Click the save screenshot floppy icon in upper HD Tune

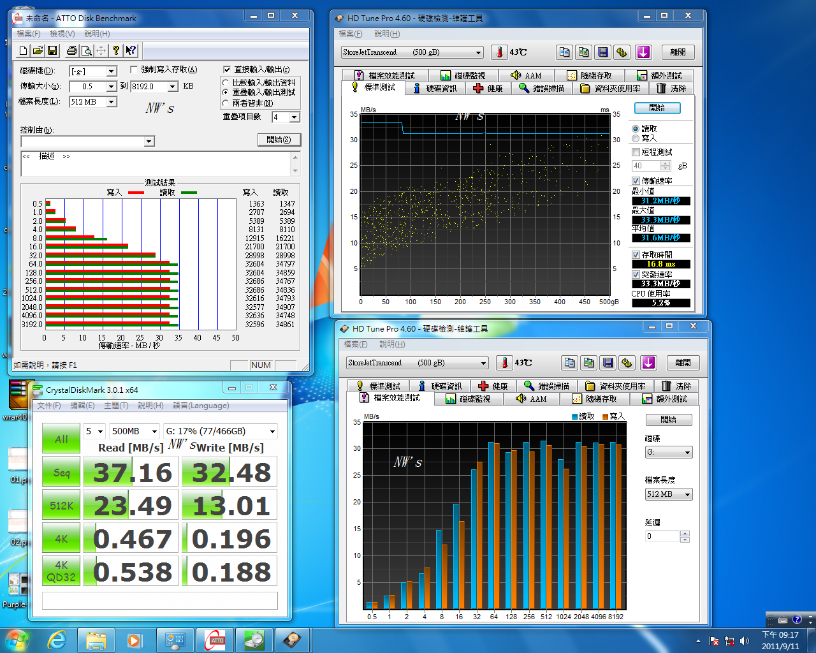pos(602,52)
